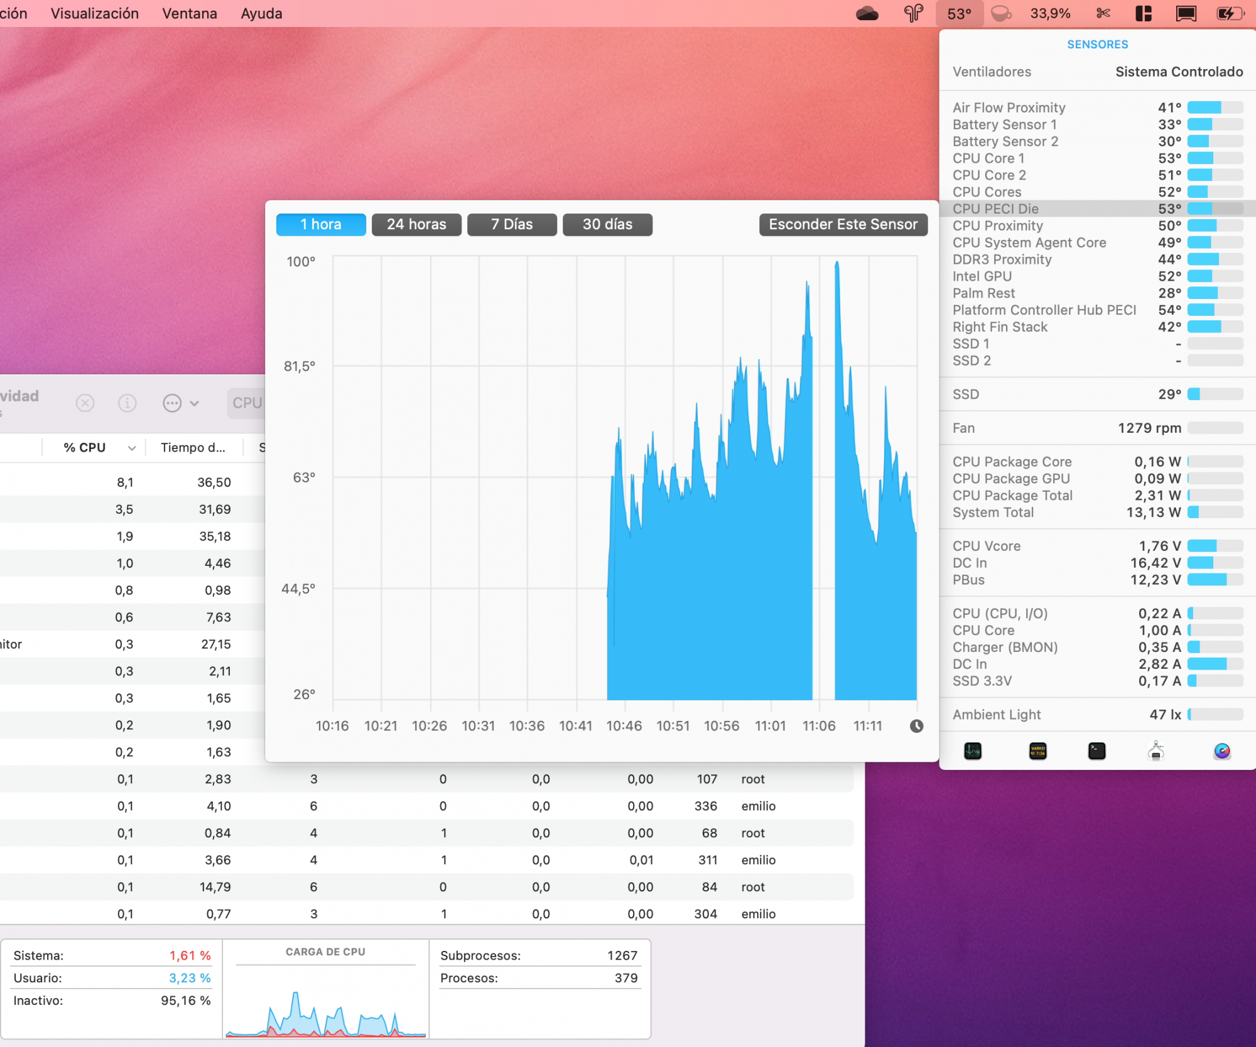Screen dimensions: 1256x1047
Task: Switch graph to 30 días range
Action: pos(607,224)
